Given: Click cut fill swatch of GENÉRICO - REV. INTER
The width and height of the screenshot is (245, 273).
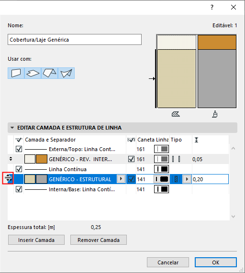Looking at the screenshot, I should pos(30,159).
